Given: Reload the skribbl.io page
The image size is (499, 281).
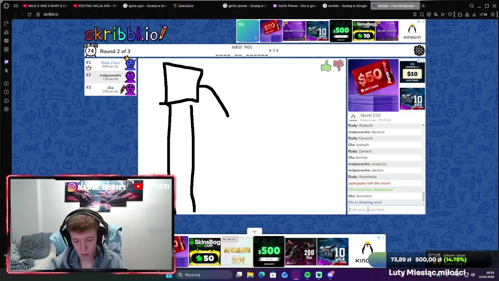Looking at the screenshot, I should point(29,14).
